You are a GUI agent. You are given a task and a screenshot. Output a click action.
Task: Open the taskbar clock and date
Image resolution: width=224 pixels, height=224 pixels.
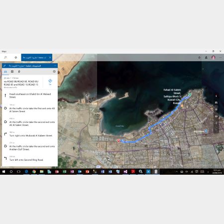coord(217,172)
